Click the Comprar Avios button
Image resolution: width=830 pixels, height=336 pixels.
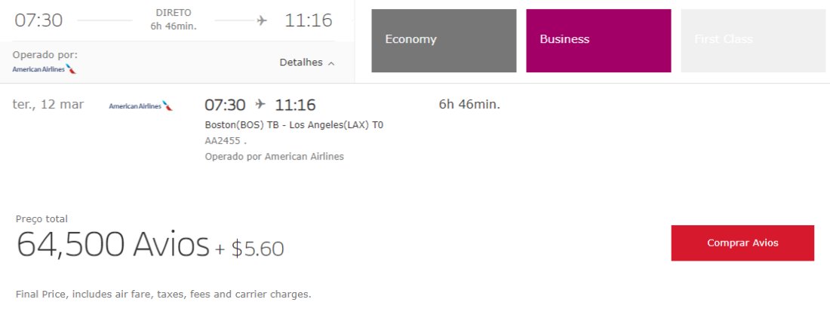tap(742, 243)
